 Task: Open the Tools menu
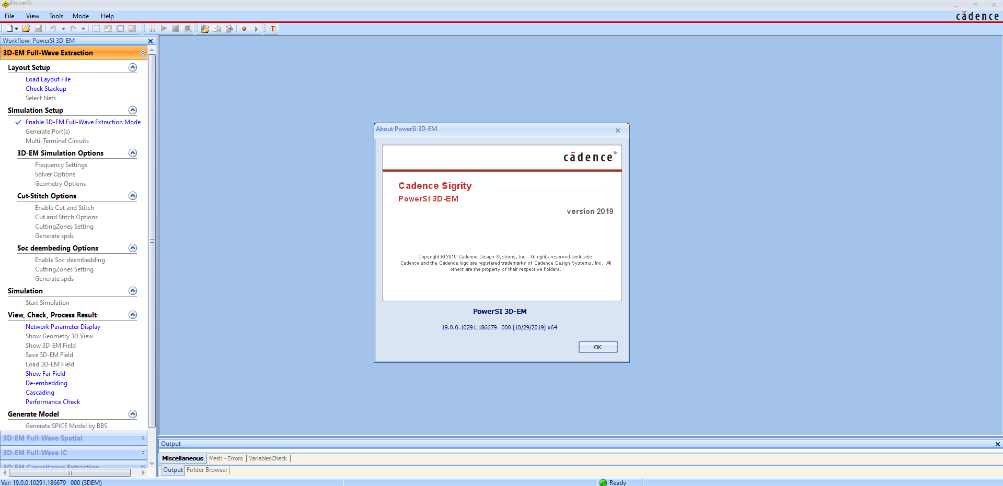[56, 16]
